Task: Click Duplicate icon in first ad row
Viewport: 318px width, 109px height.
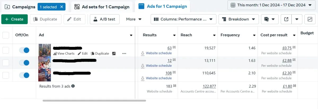Action: (92, 54)
